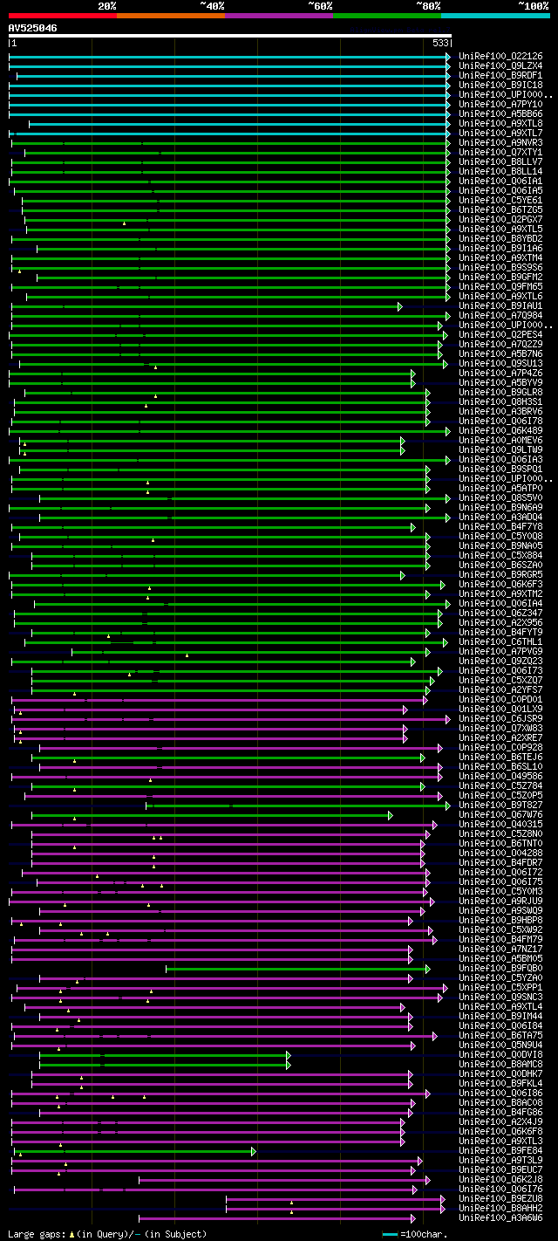Viewport: 558px width, 1241px height.
Task: Click the UniRef100_Q0DVI8 label
Action: (x=500, y=1054)
